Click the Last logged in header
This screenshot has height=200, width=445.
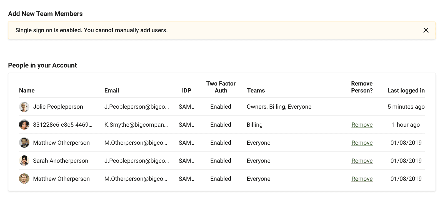click(406, 91)
